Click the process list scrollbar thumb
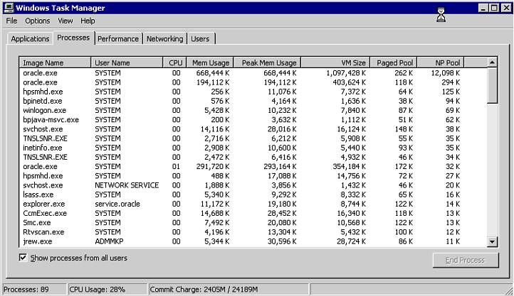The width and height of the screenshot is (514, 296). coord(492,85)
